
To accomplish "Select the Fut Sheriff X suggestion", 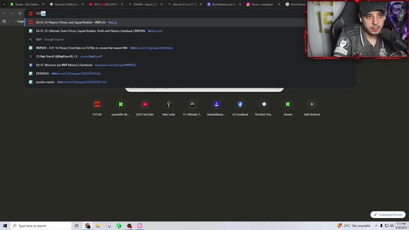I will click(190, 57).
